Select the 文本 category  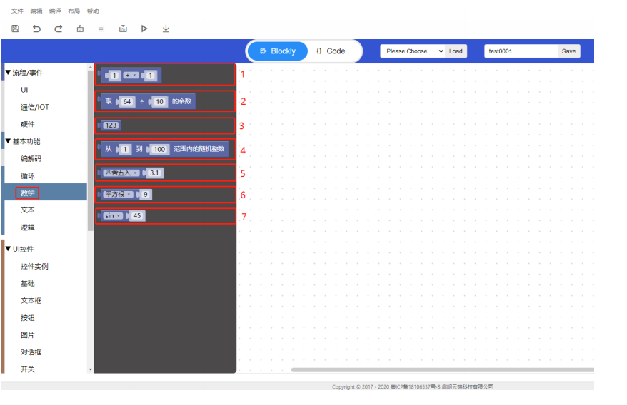click(x=28, y=210)
